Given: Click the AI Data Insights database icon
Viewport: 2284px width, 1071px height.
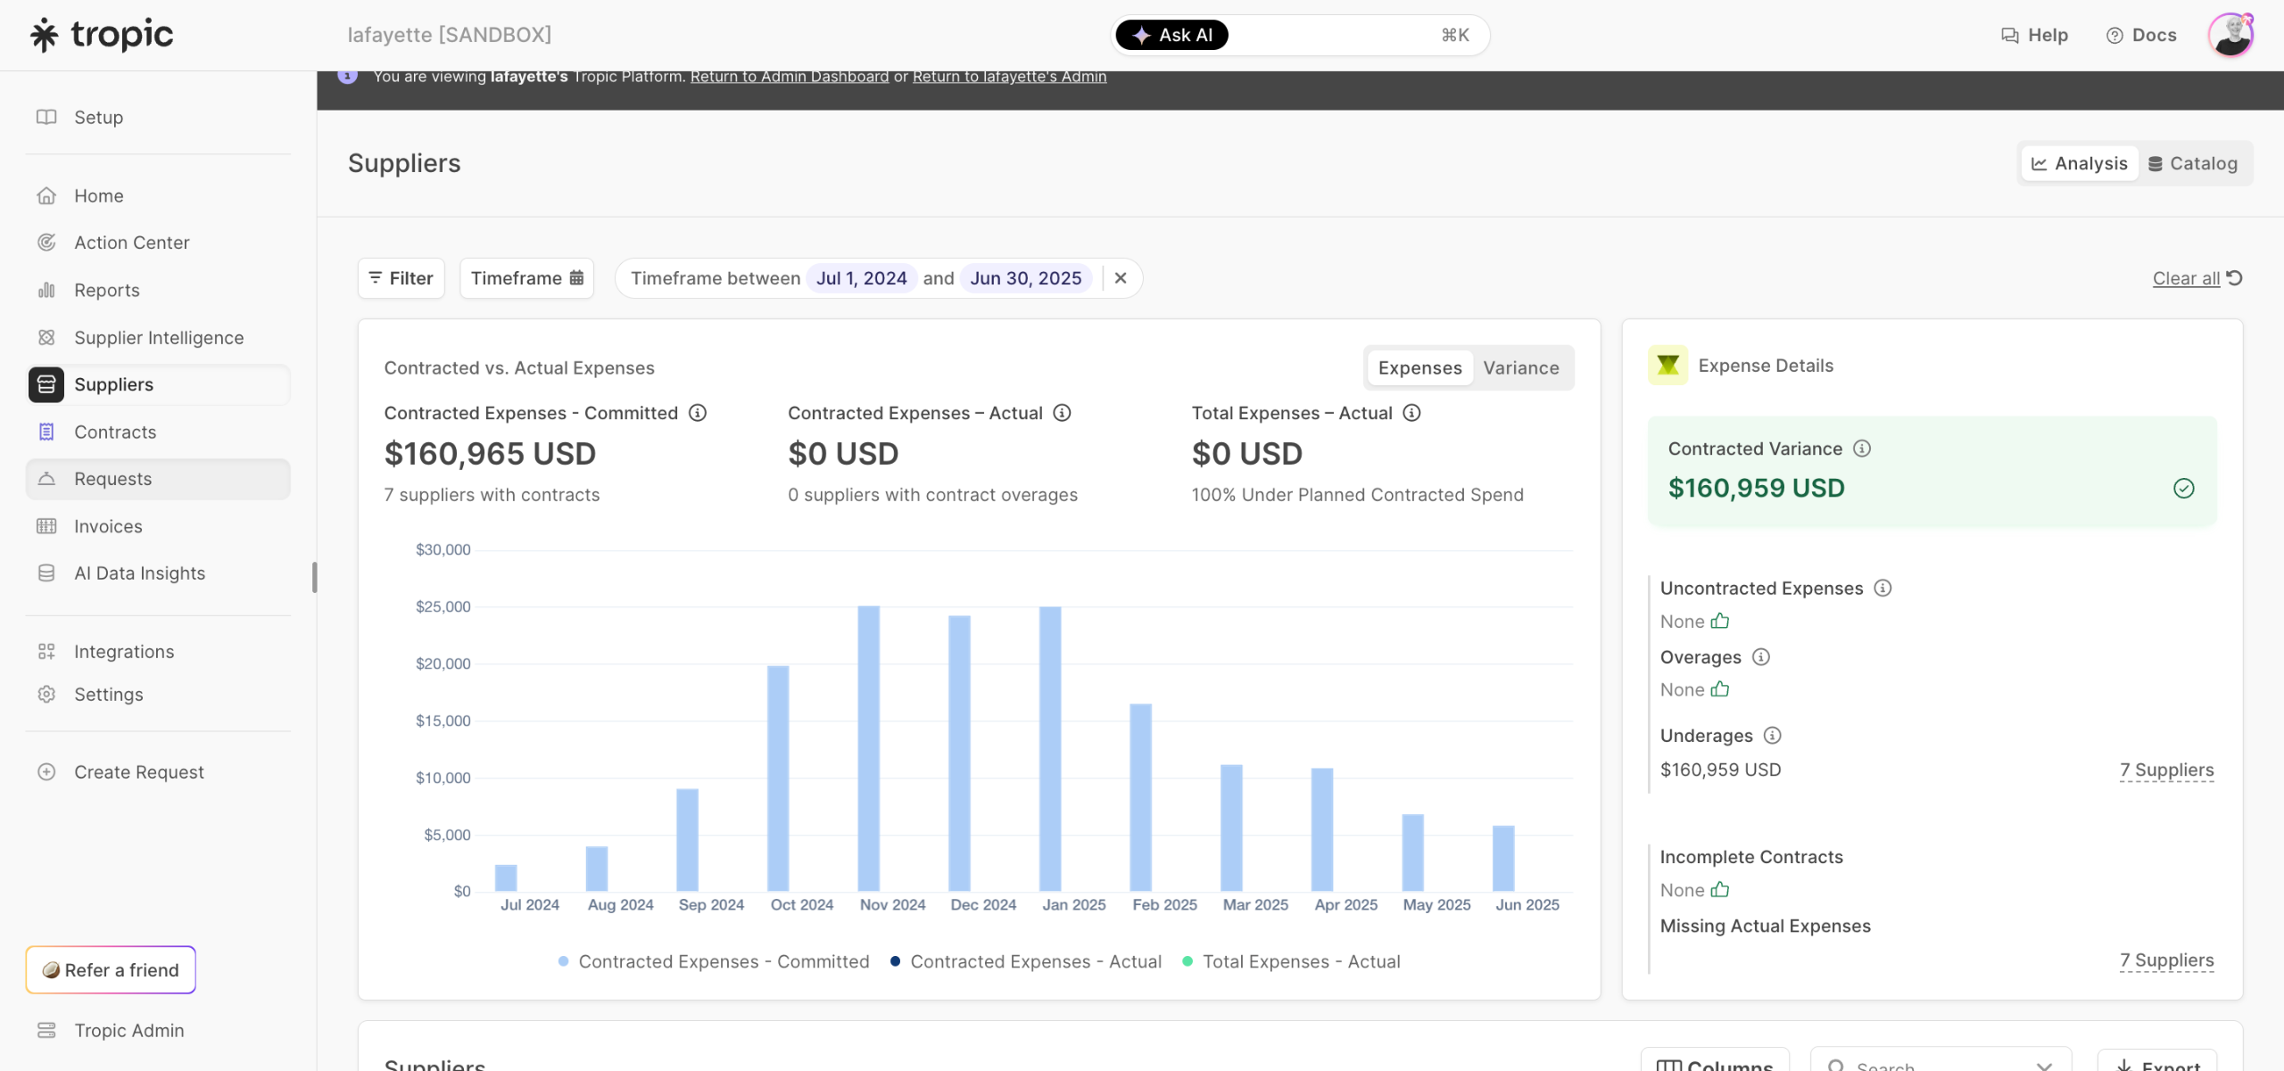Looking at the screenshot, I should tap(46, 573).
